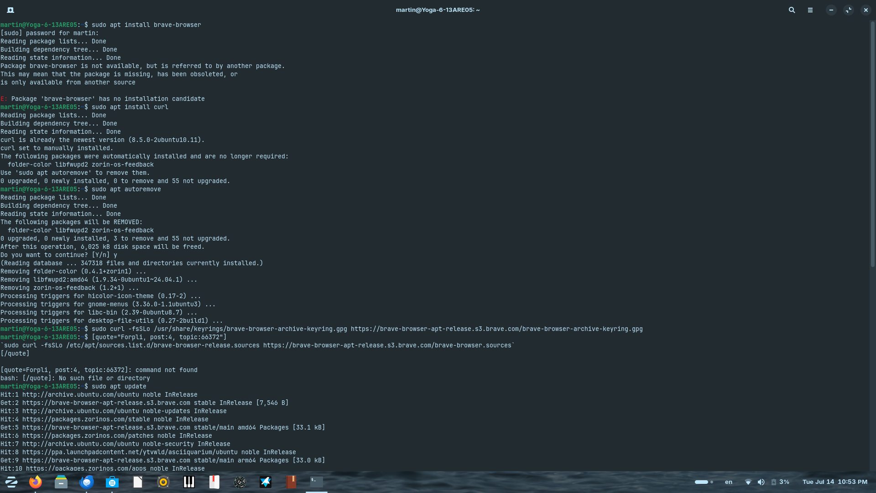The image size is (876, 493).
Task: Click the title 'martin@Yoga-6-13ARE05: ~'
Action: [x=438, y=10]
